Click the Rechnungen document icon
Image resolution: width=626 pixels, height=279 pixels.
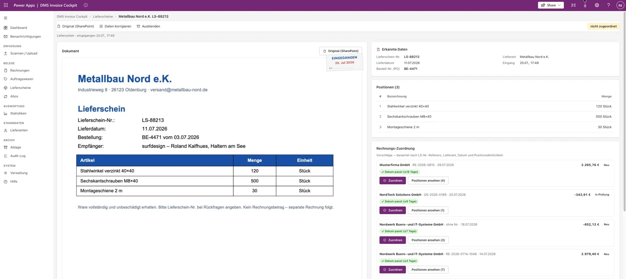click(6, 70)
